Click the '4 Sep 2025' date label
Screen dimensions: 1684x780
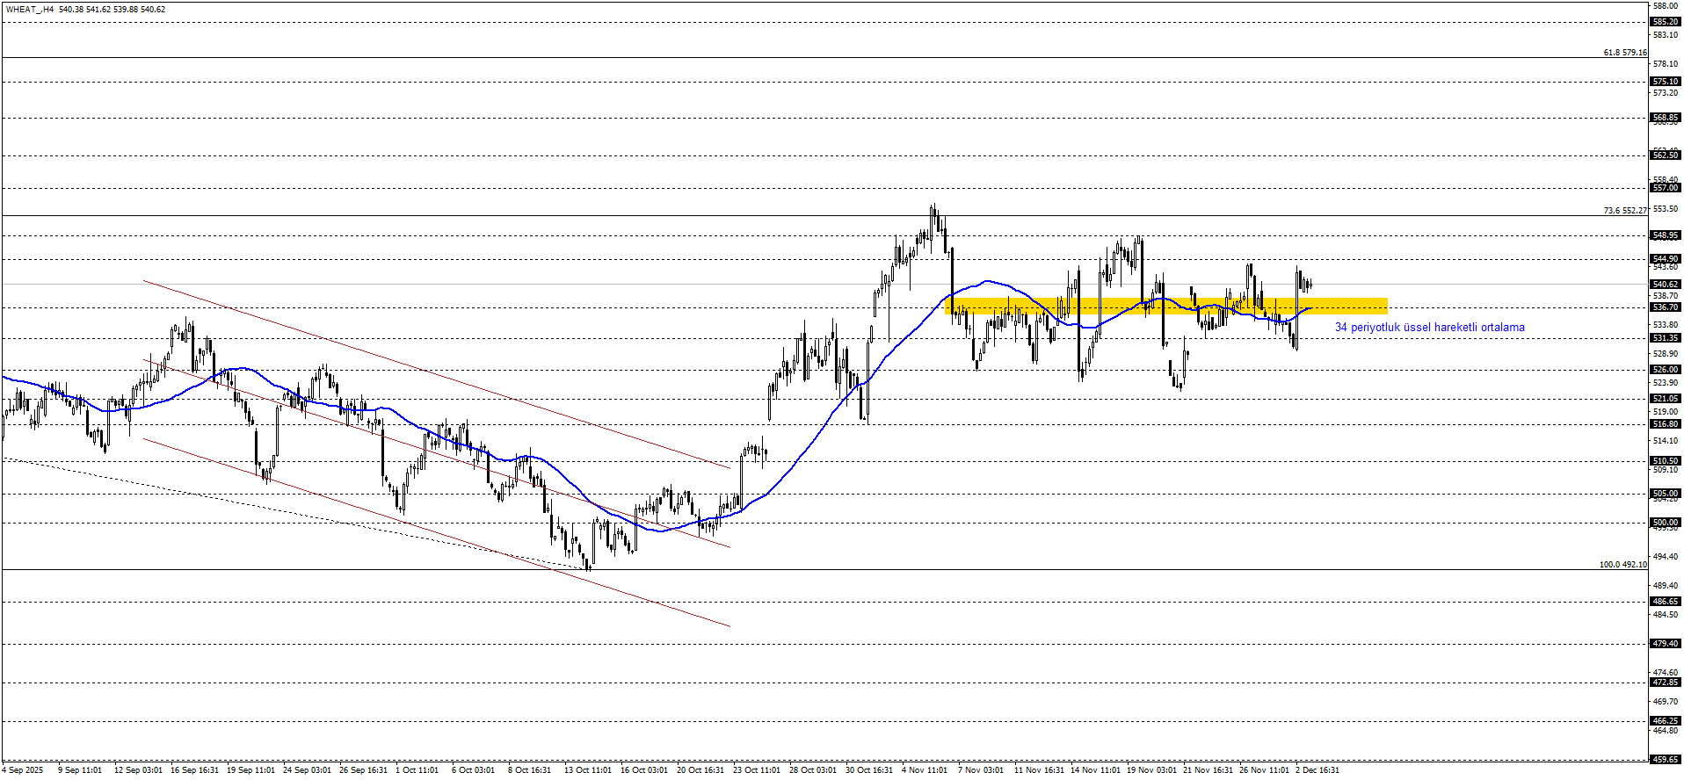22,770
